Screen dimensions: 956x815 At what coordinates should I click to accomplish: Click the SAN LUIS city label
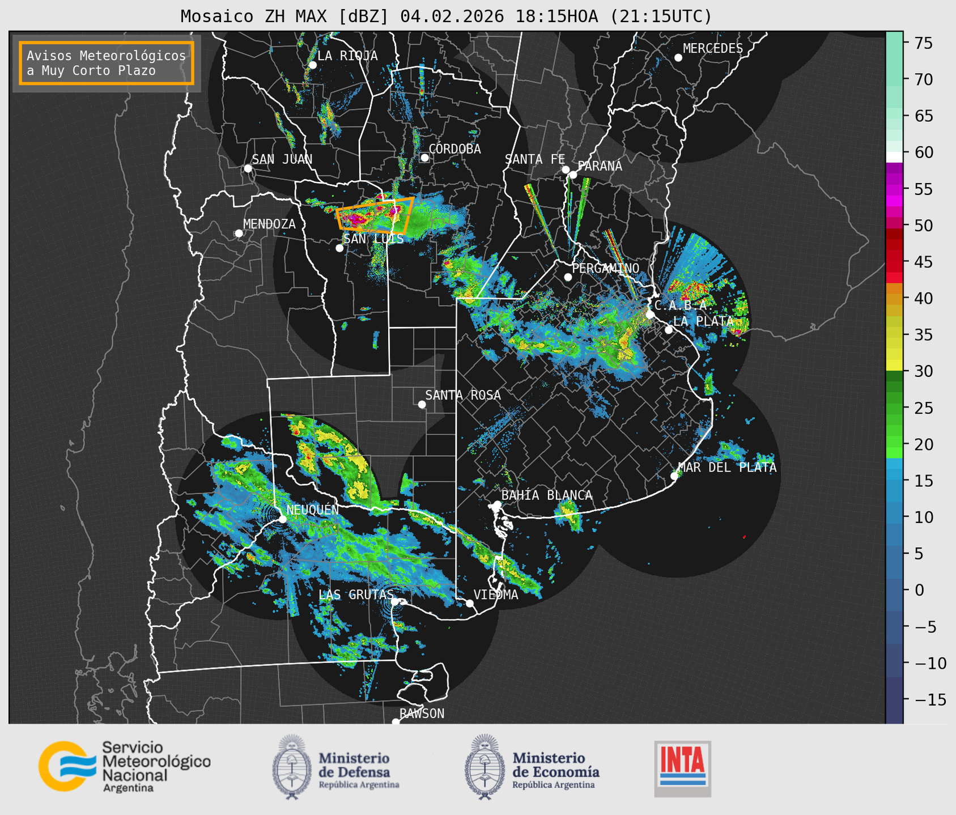point(374,239)
